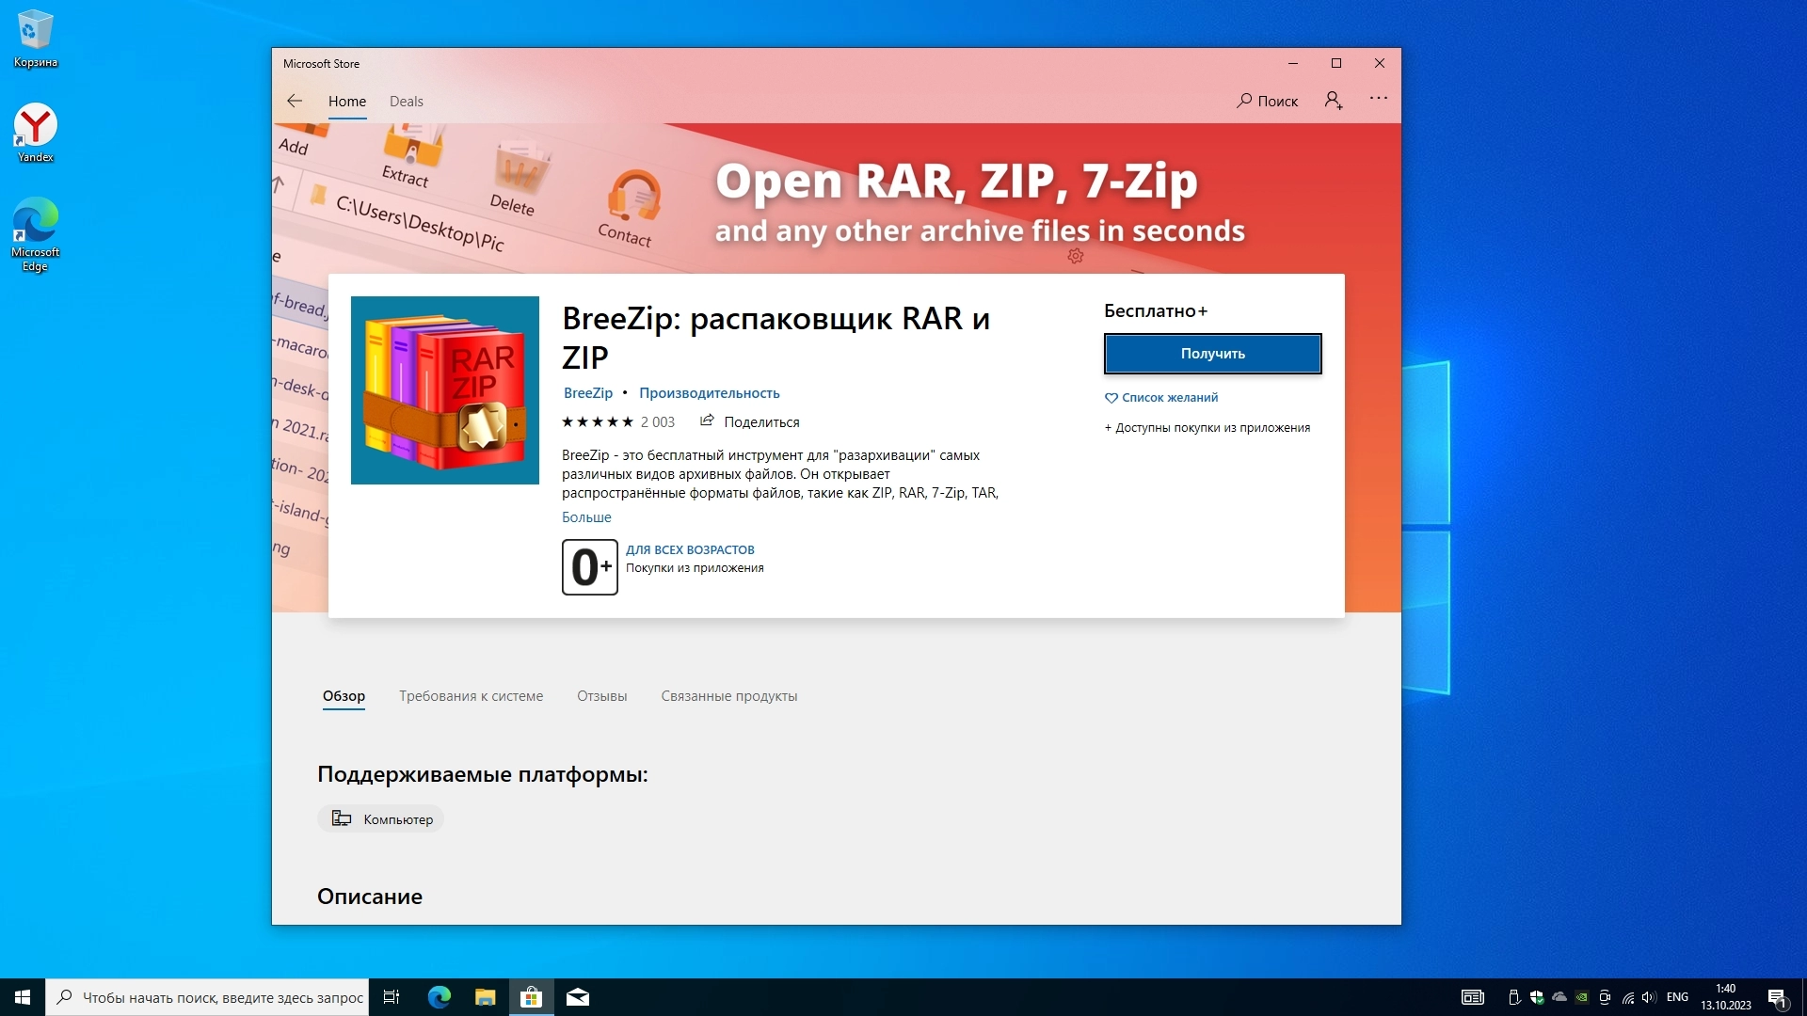Switch to the Deals tab

click(407, 102)
